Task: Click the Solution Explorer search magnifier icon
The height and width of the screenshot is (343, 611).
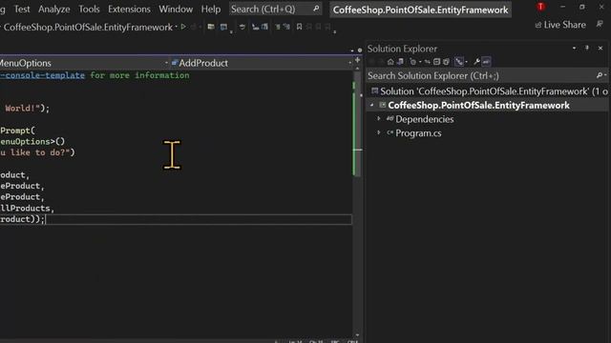Action: pos(600,75)
